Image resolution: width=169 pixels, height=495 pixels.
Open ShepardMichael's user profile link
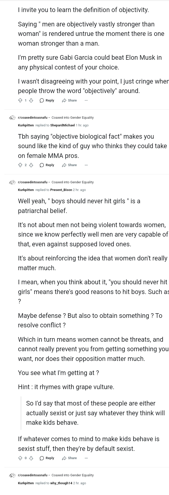(62, 125)
